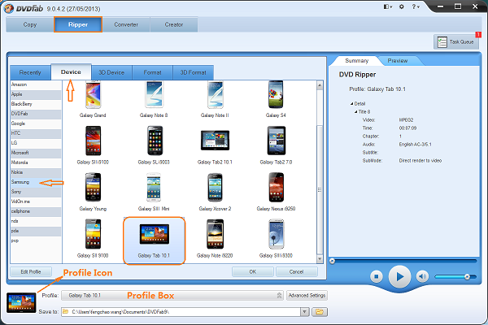Image resolution: width=488 pixels, height=325 pixels.
Task: Pick the Galaxy Xcover 2 device icon
Action: click(x=215, y=187)
